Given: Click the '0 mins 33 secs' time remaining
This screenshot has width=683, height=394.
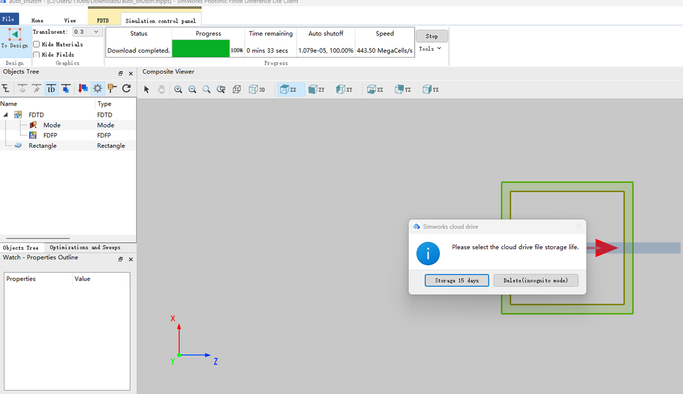Looking at the screenshot, I should pyautogui.click(x=267, y=51).
